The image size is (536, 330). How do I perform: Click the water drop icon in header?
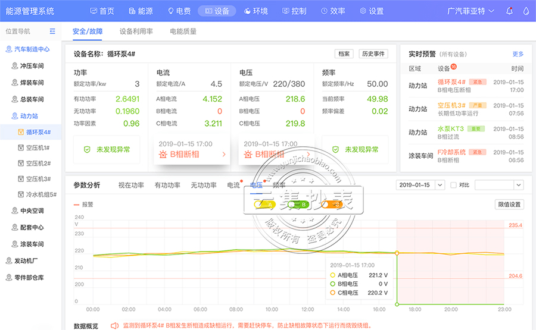point(526,11)
